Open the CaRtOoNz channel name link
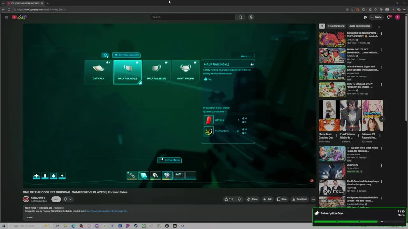 pyautogui.click(x=37, y=198)
